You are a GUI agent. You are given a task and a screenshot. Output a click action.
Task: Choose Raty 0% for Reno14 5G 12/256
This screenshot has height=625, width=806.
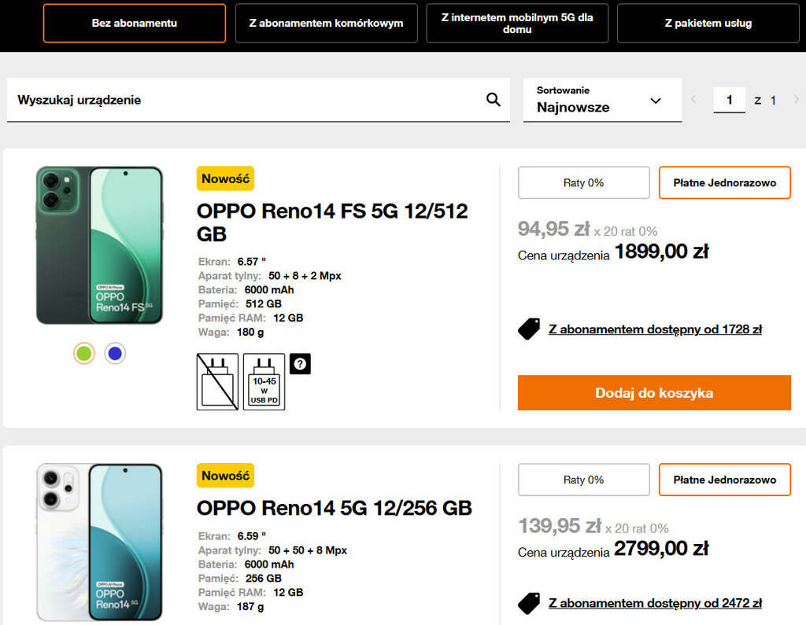583,480
